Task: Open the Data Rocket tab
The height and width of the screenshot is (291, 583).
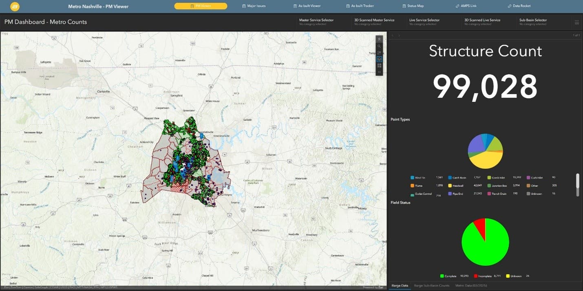Action: tap(519, 6)
